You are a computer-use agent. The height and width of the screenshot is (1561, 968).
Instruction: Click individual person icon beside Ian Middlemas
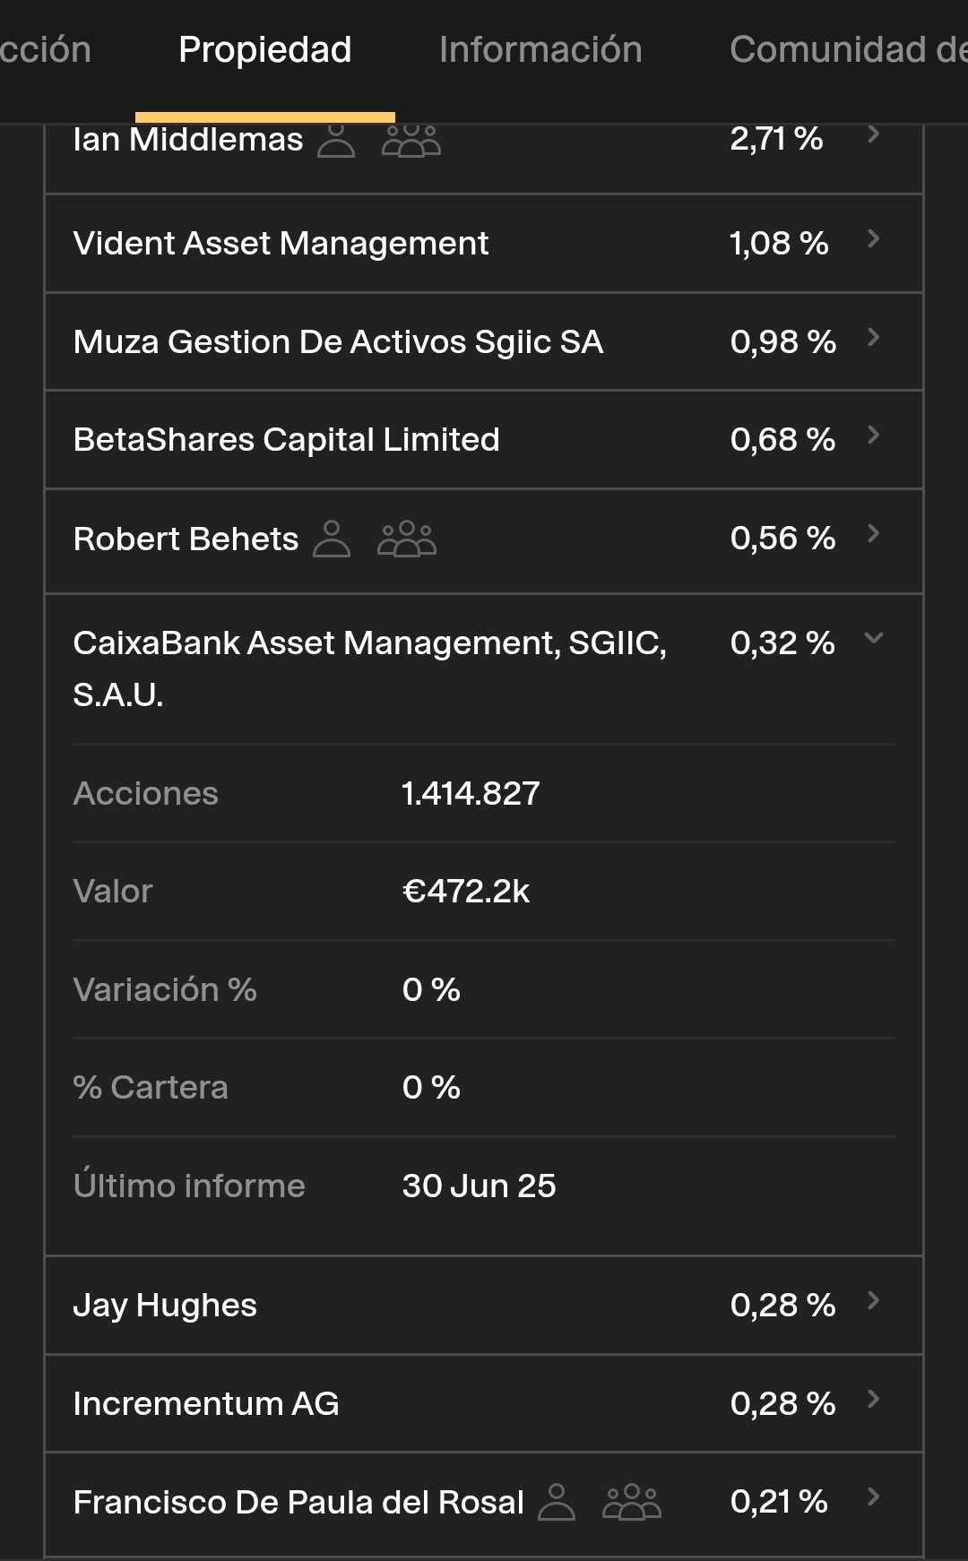coord(336,141)
